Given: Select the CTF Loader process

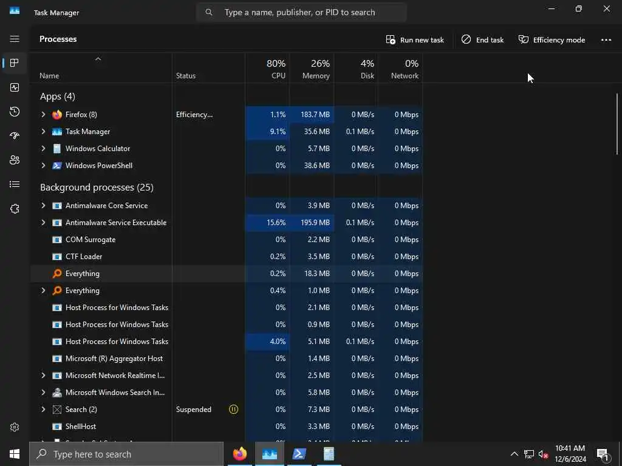Looking at the screenshot, I should pos(226,257).
